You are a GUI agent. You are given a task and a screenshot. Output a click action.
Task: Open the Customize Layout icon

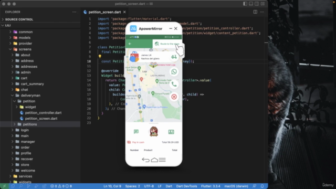262,4
